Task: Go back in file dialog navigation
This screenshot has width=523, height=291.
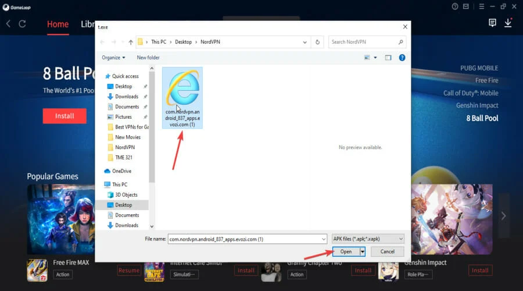Action: [x=102, y=42]
